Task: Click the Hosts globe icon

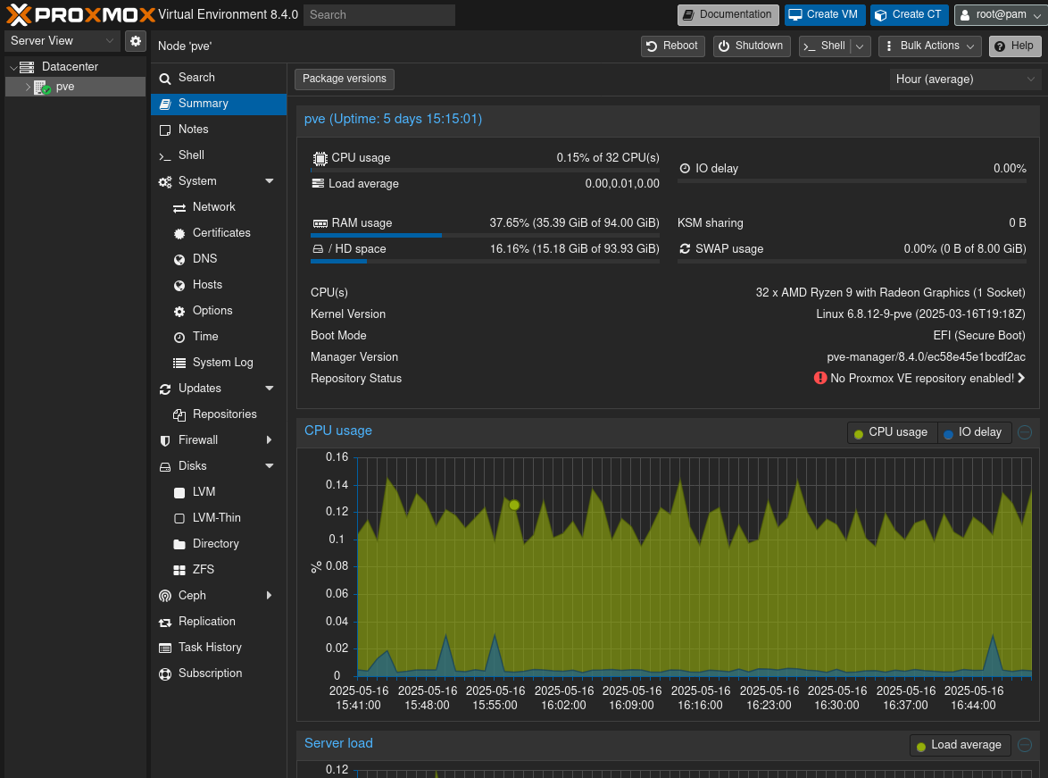Action: [179, 286]
